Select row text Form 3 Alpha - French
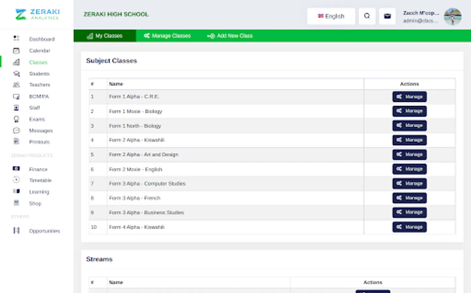 pos(134,198)
